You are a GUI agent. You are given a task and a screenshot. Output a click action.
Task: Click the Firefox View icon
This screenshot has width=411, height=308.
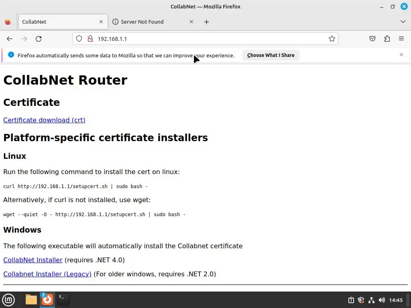[8, 22]
